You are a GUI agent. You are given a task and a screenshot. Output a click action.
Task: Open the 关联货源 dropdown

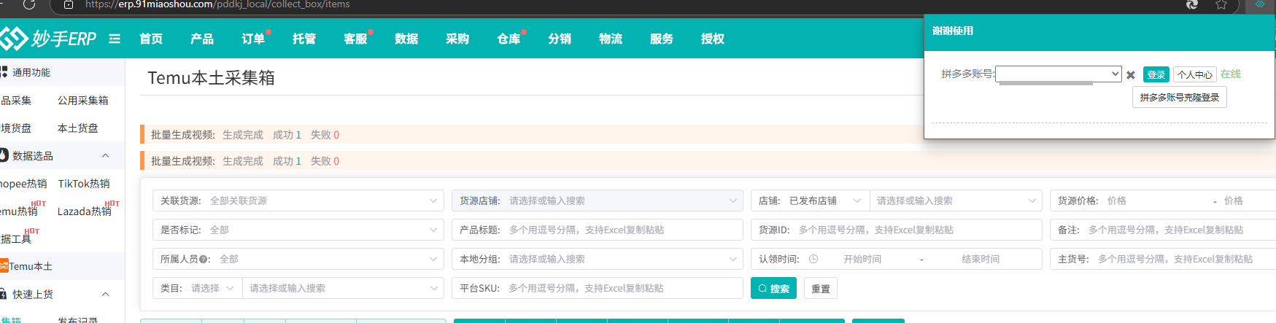point(298,201)
